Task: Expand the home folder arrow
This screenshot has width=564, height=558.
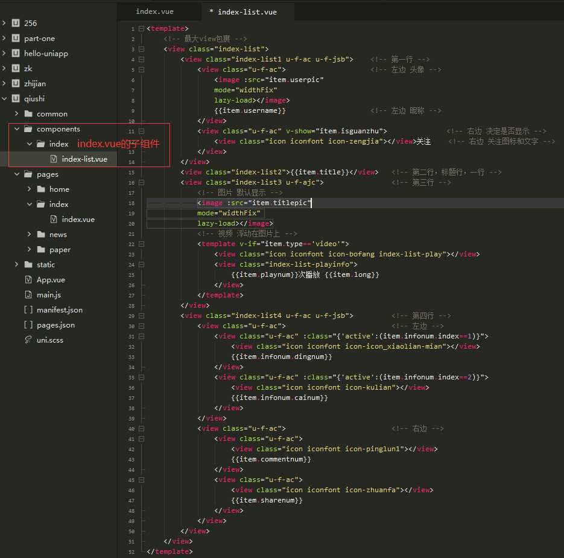Action: [x=29, y=189]
